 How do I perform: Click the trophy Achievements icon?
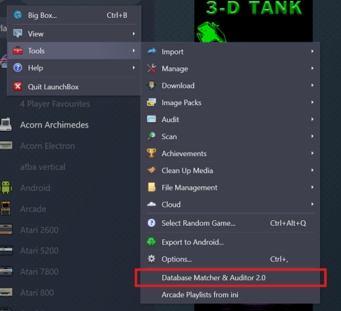(x=151, y=153)
